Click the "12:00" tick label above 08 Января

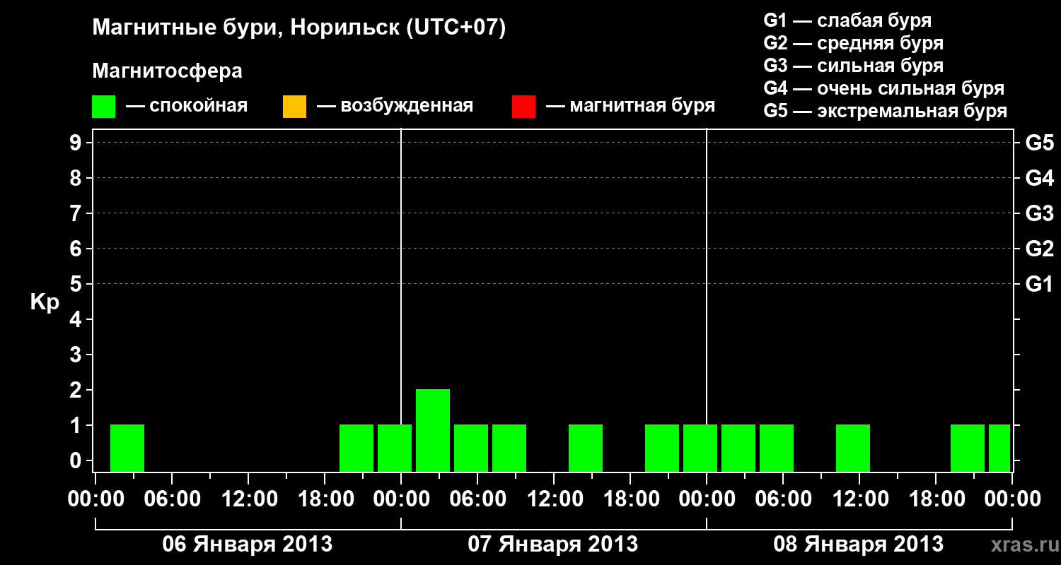tap(859, 499)
